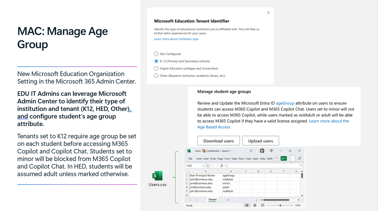Click next sheet navigation arrow

pos(197,200)
